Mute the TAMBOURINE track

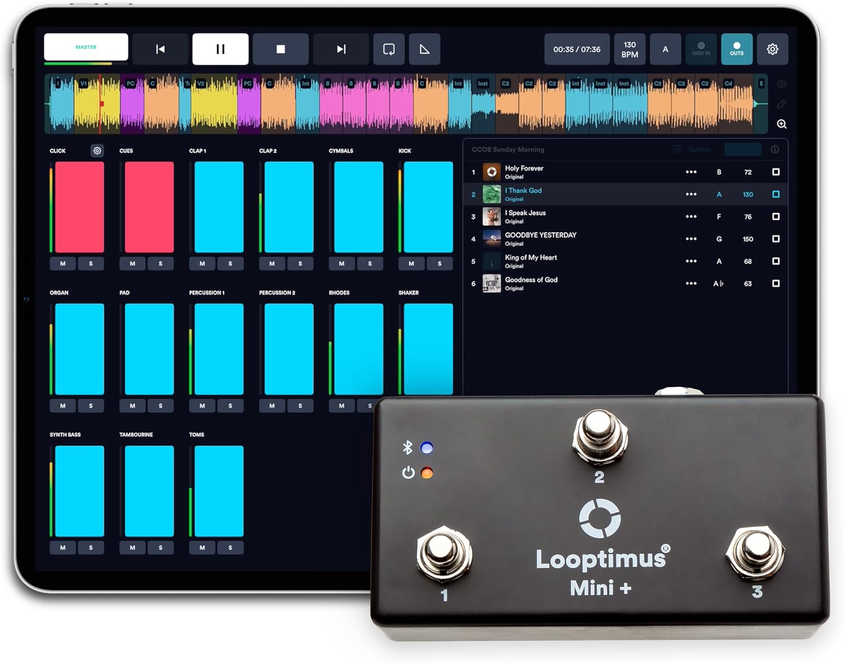132,547
